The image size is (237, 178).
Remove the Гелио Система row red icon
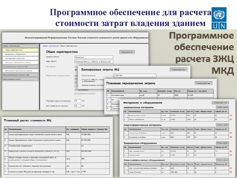[x=231, y=172]
